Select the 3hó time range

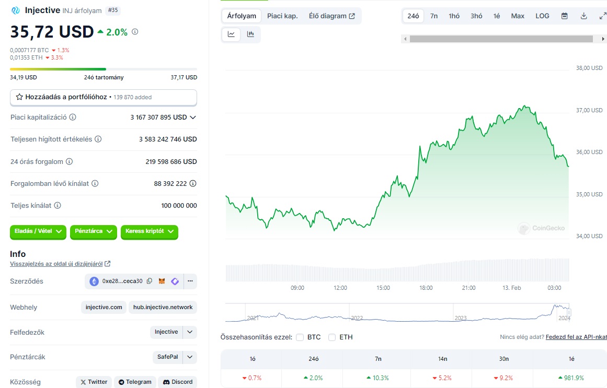pyautogui.click(x=476, y=16)
